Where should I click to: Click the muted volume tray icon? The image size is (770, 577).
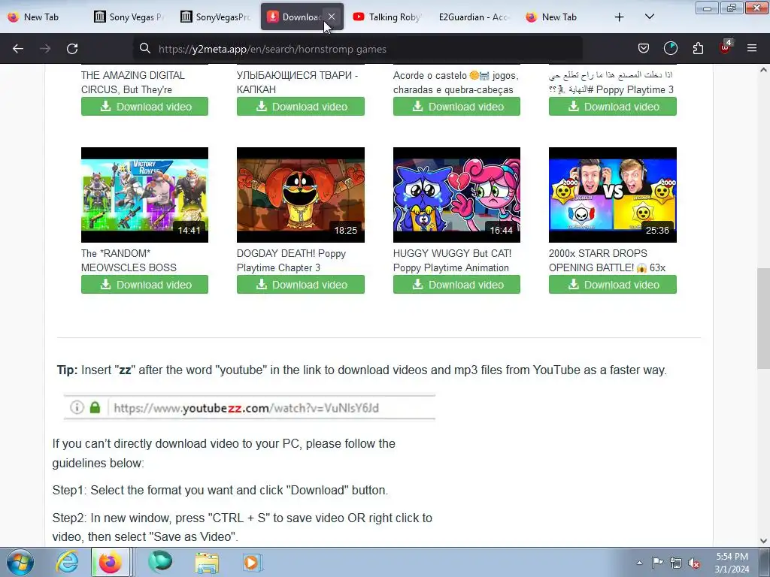coord(694,563)
